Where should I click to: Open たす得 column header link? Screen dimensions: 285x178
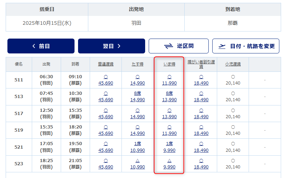138,64
